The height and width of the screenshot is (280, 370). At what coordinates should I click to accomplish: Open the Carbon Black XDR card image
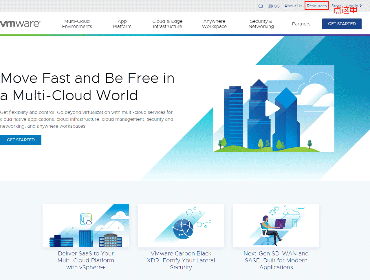coord(181,226)
